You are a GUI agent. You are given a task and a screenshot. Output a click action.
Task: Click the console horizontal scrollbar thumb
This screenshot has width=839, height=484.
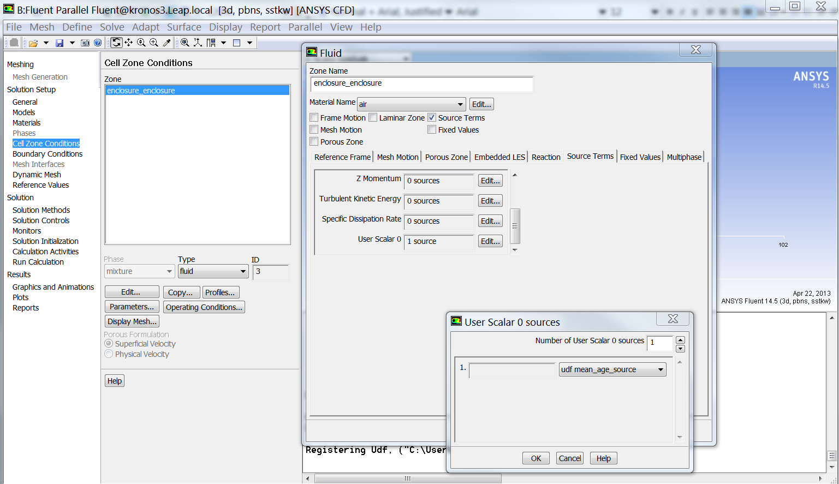[x=408, y=479]
